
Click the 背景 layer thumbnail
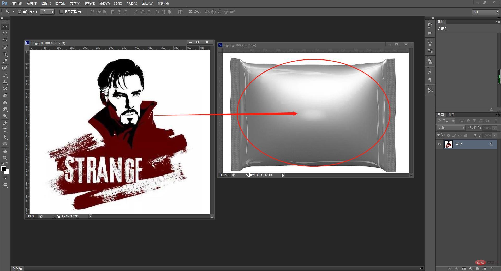448,144
